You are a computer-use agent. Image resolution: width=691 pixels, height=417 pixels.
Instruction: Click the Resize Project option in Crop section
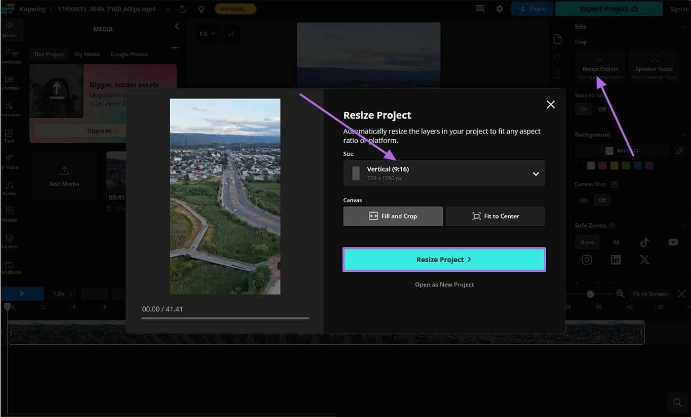(x=600, y=66)
